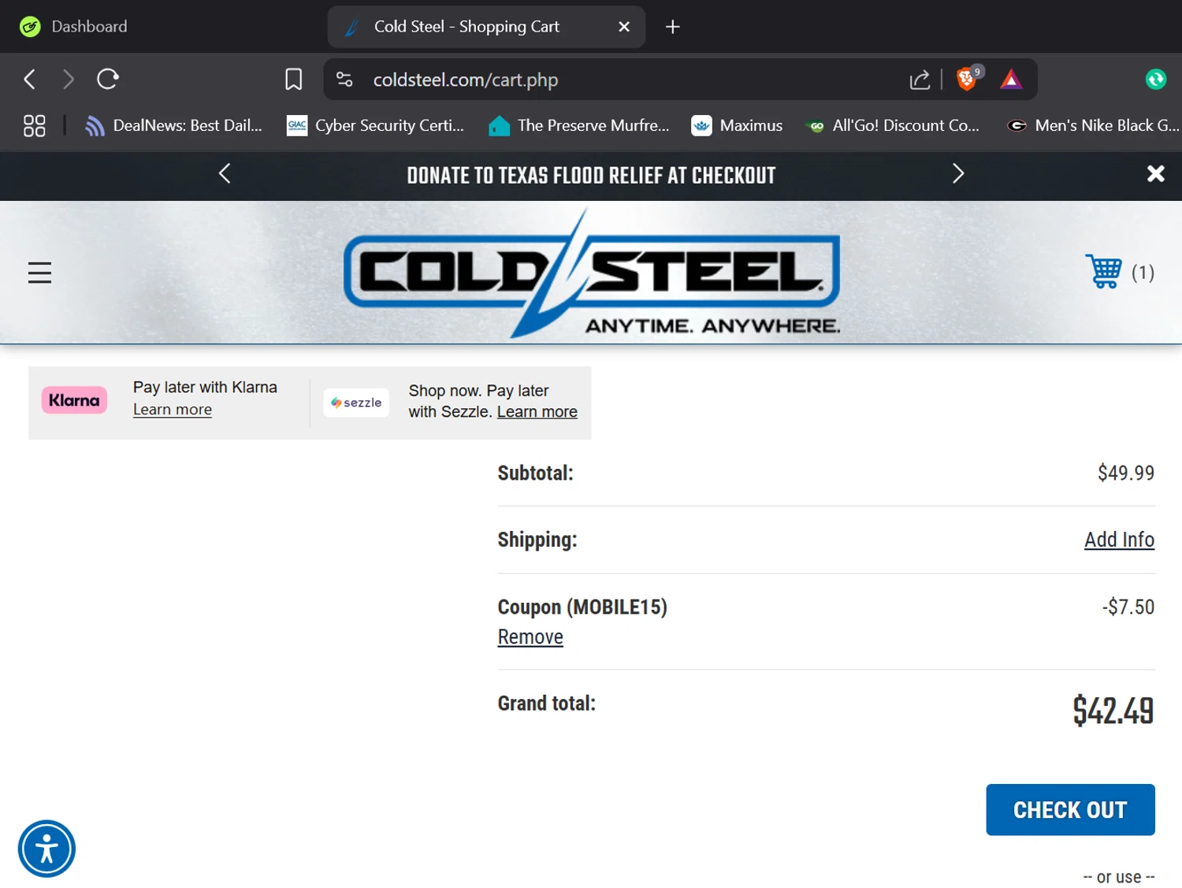The width and height of the screenshot is (1182, 888).
Task: Switch to the Dashboard tab
Action: coord(74,27)
